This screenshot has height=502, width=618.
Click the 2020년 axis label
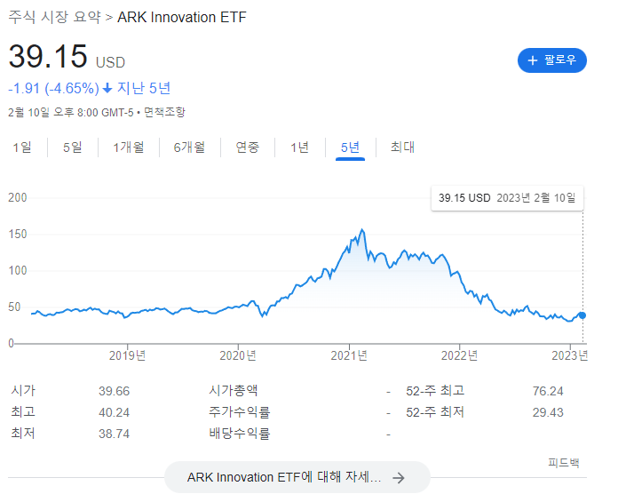coord(238,355)
